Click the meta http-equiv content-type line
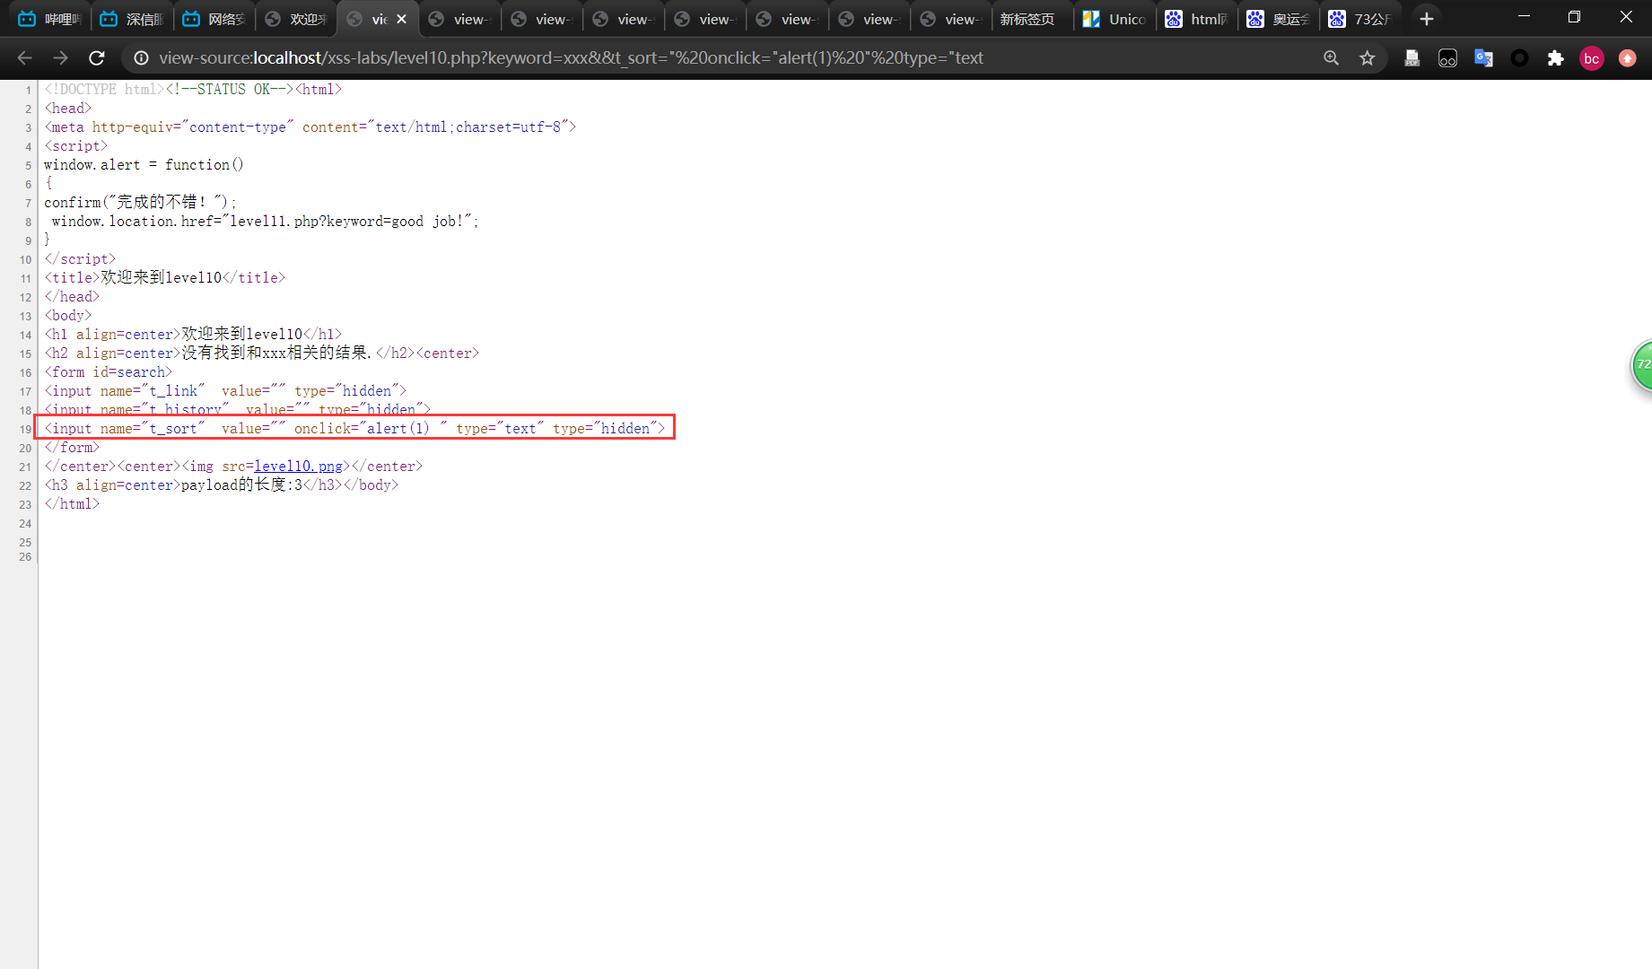This screenshot has width=1652, height=969. click(310, 127)
